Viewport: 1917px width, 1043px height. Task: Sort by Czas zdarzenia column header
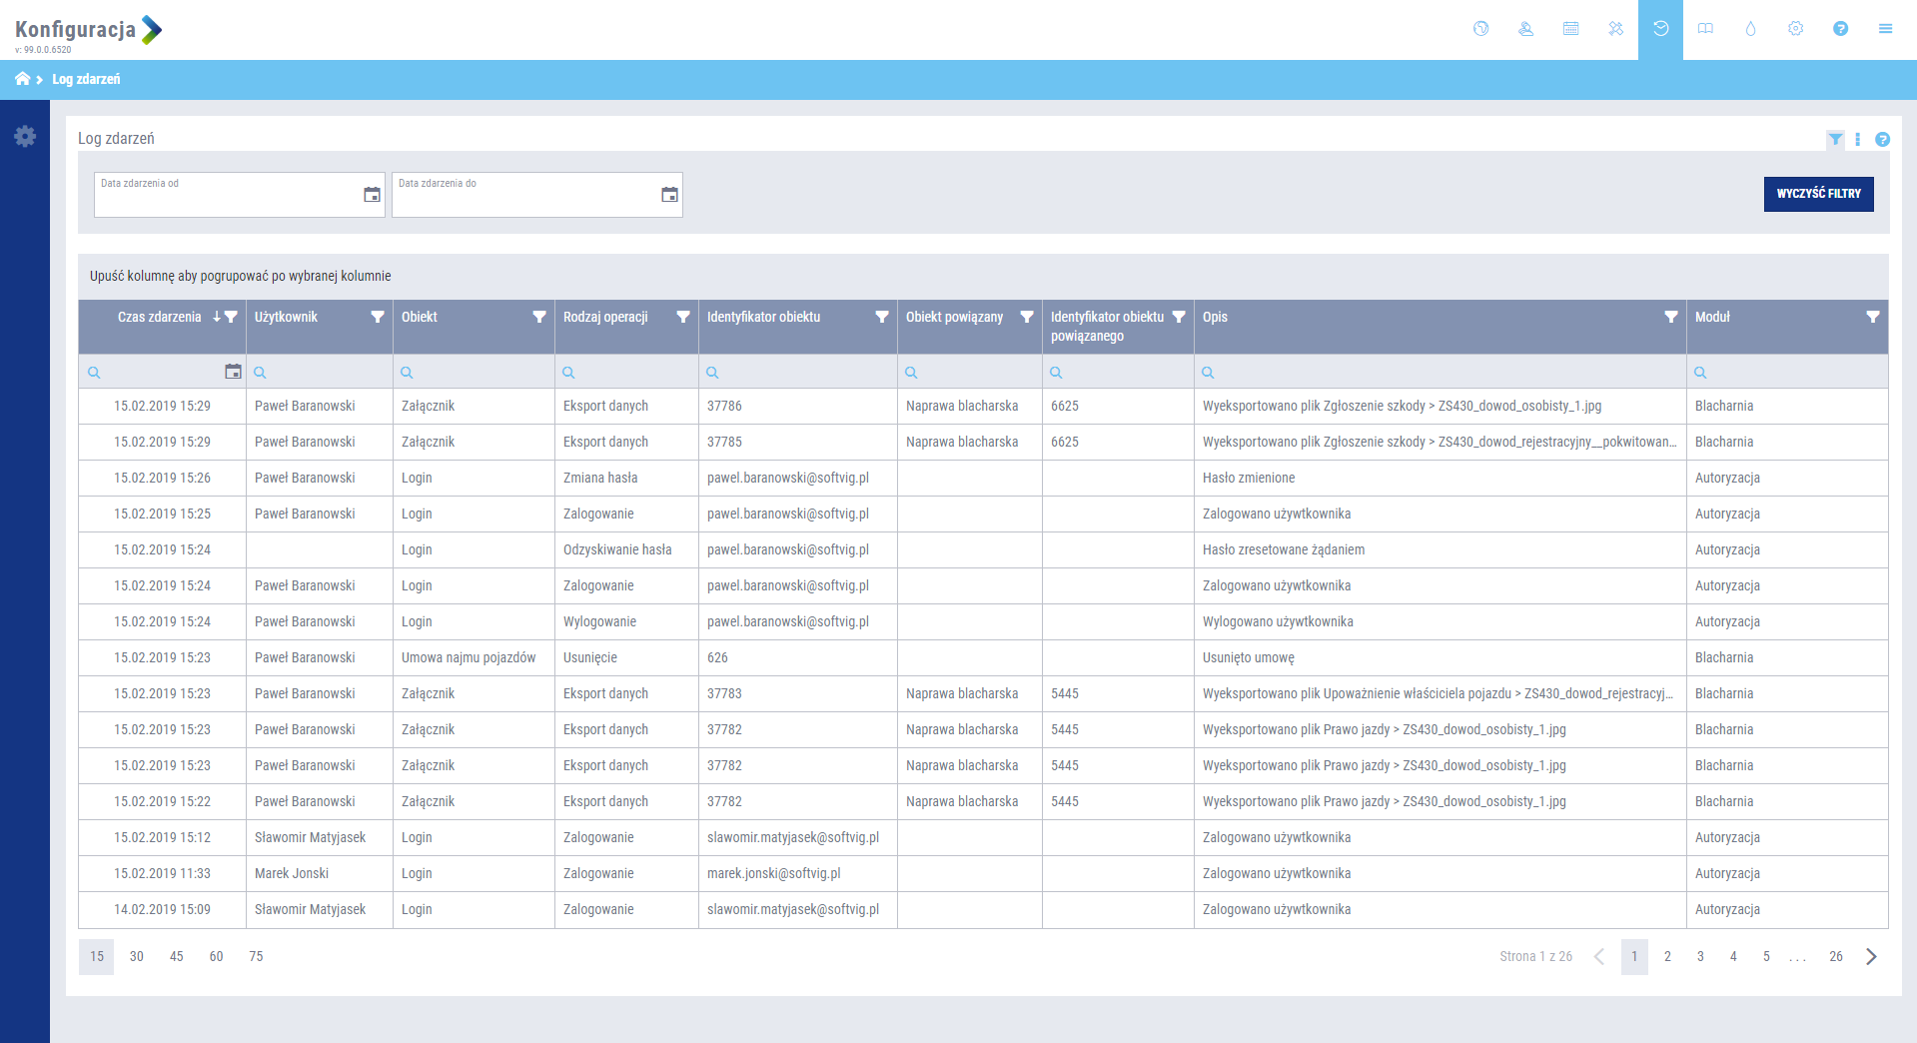click(160, 317)
